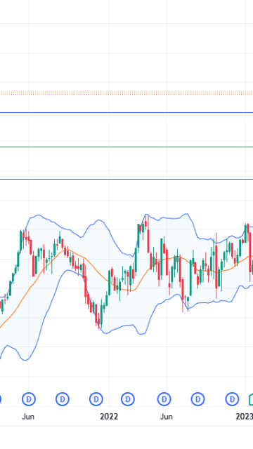
Task: Open last dividend marker before 2023
Action: pos(232,398)
